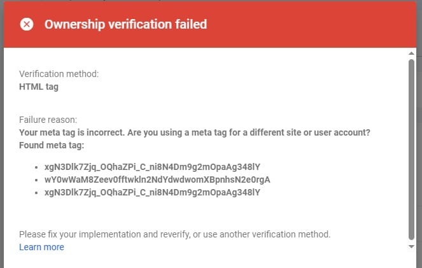Open the Learn more link
The height and width of the screenshot is (268, 422).
(x=41, y=247)
